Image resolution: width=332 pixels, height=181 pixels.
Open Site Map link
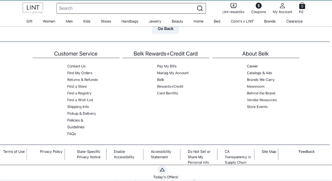click(x=269, y=152)
